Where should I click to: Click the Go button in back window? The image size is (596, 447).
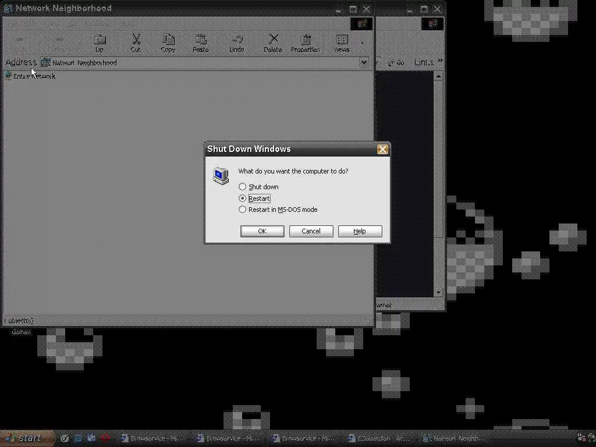(x=396, y=62)
